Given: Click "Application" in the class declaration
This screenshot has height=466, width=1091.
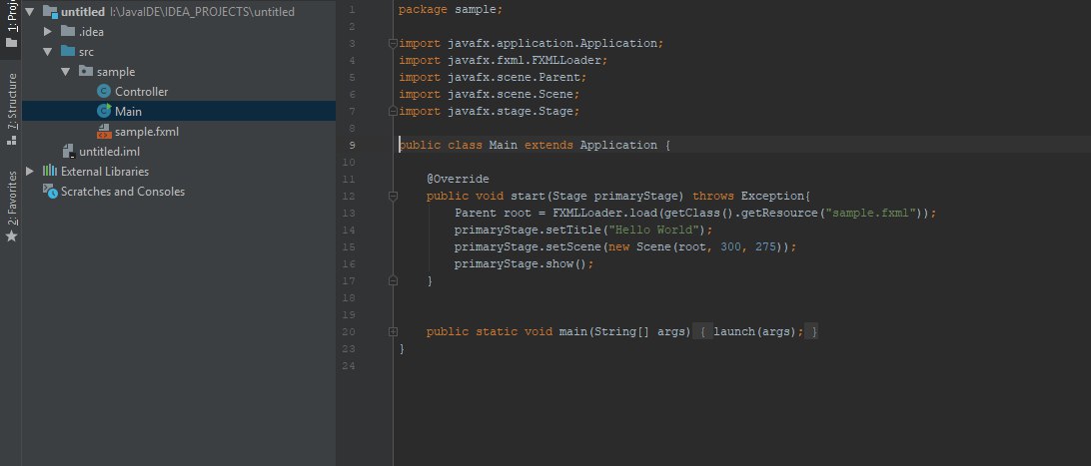Looking at the screenshot, I should pyautogui.click(x=618, y=145).
